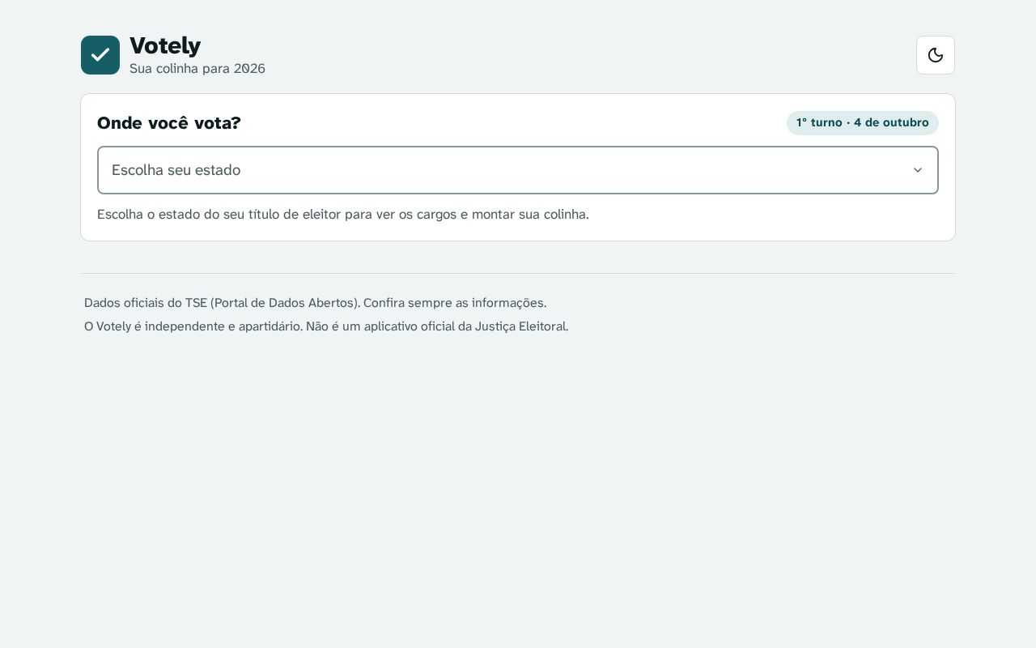Click the Votely checkmark logo icon
The width and height of the screenshot is (1036, 648).
click(100, 55)
